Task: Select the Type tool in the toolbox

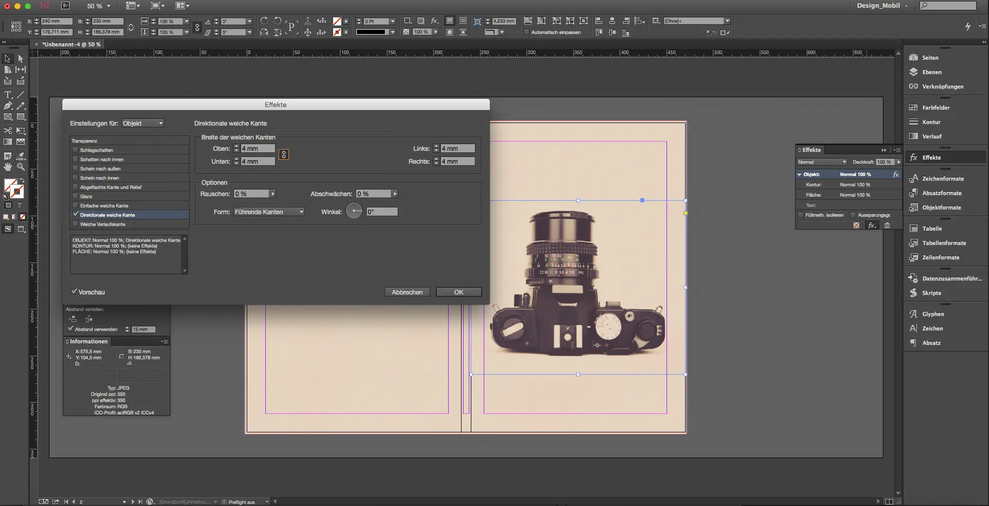Action: tap(8, 95)
